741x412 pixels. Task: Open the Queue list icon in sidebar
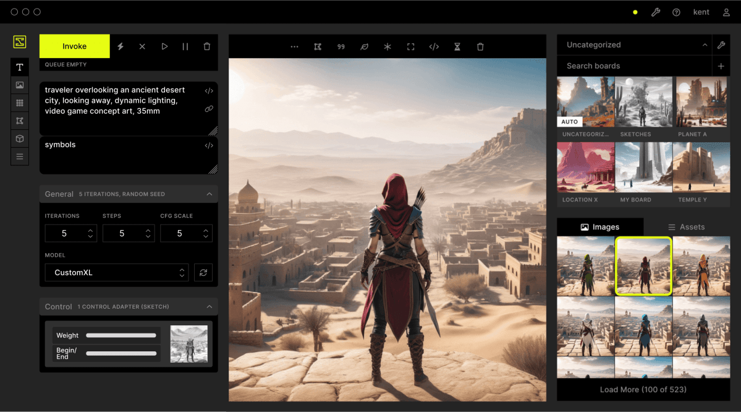[x=20, y=157]
